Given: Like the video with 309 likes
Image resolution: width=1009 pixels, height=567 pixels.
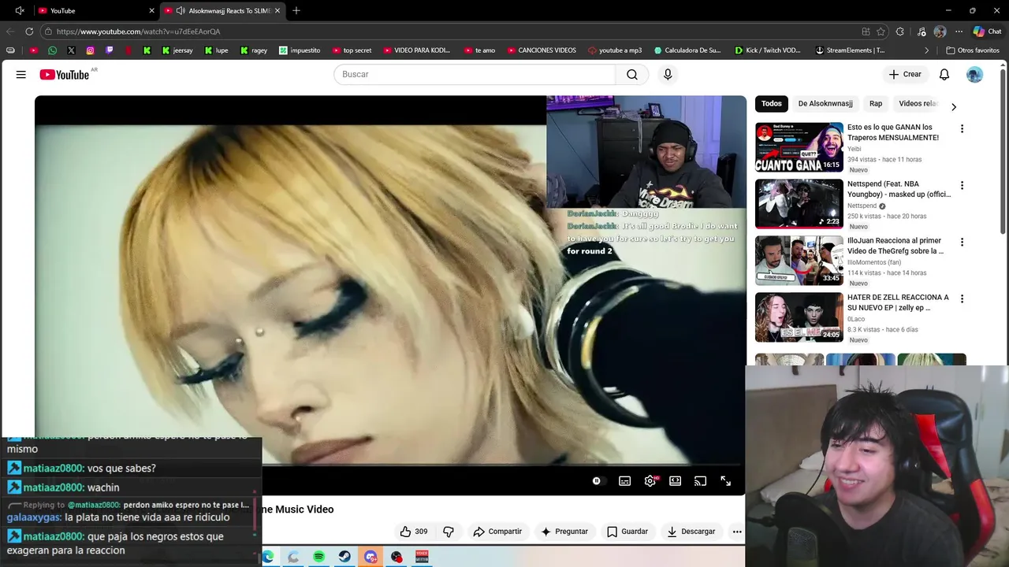Looking at the screenshot, I should 413,532.
